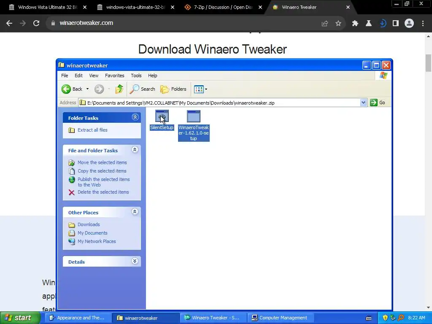Open the Favorites menu
The width and height of the screenshot is (432, 324).
tap(115, 76)
